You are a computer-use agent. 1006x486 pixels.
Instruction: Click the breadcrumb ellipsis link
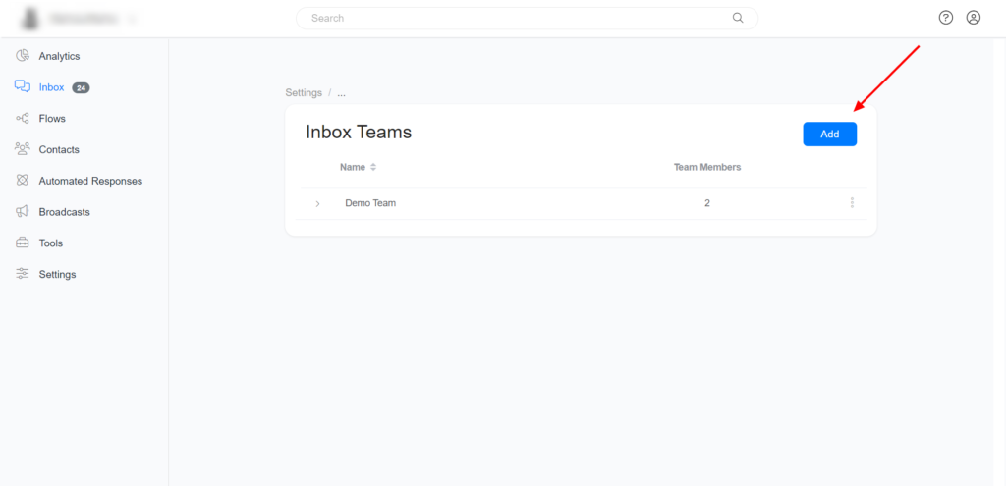341,93
